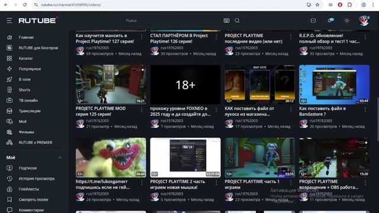Image resolution: width=379 pixels, height=213 pixels.
Task: Click the Главная home icon
Action: pyautogui.click(x=9, y=37)
